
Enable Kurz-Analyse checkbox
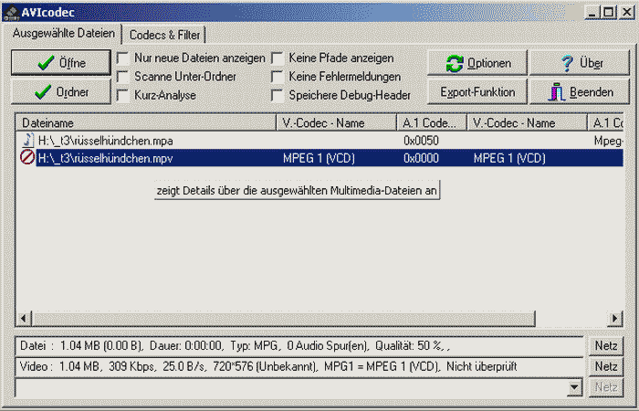(122, 94)
